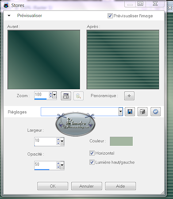Screen dimensions: 173x199
Task: Click the dialog resize grip corner
Action: [162, 192]
